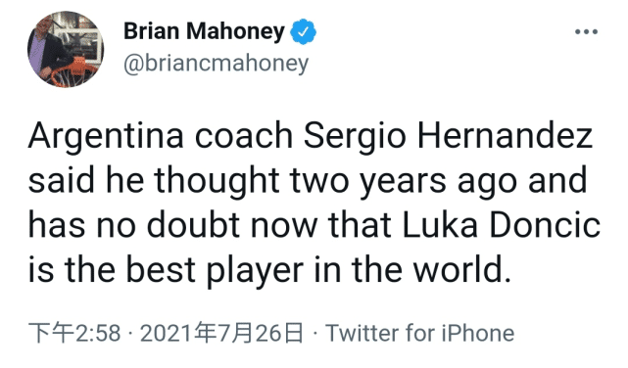
Task: Click the name Sergio in the tweet
Action: (356, 137)
